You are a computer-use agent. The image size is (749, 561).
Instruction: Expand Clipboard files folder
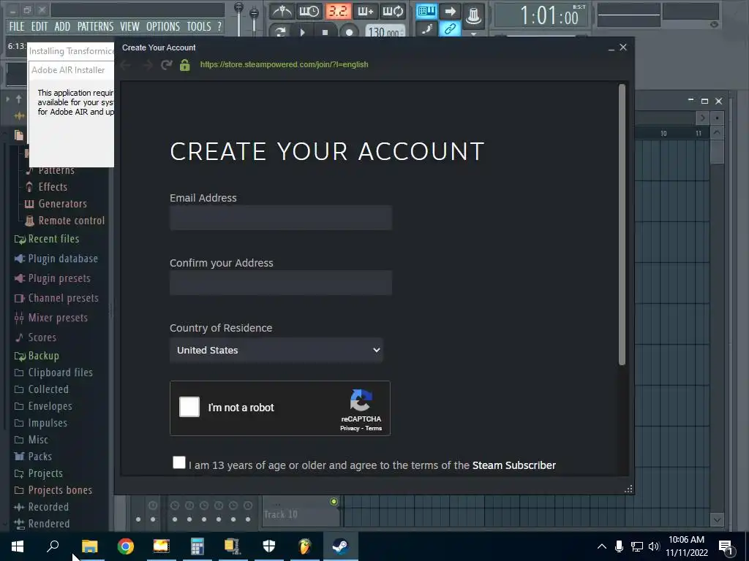click(60, 373)
